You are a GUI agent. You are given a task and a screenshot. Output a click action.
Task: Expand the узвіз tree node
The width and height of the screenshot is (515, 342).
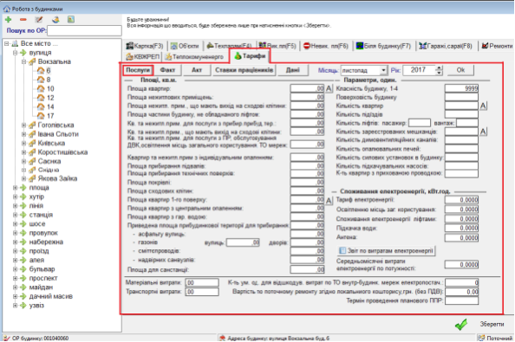click(x=15, y=306)
